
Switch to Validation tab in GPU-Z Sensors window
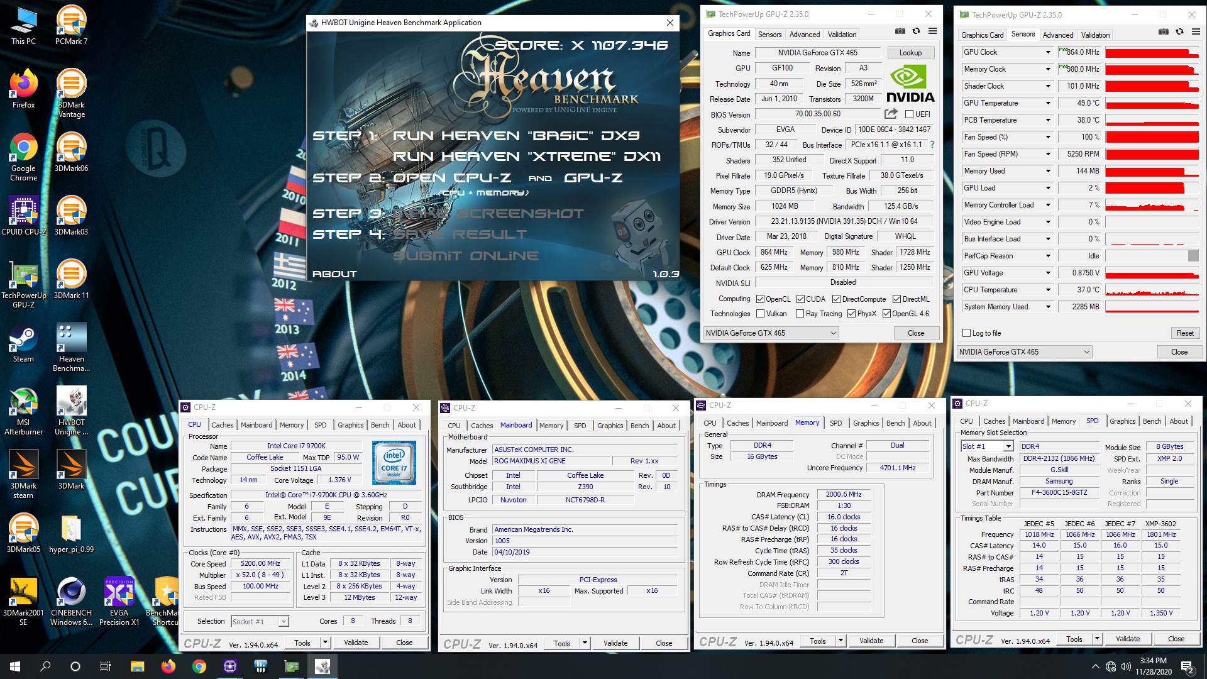click(1095, 35)
